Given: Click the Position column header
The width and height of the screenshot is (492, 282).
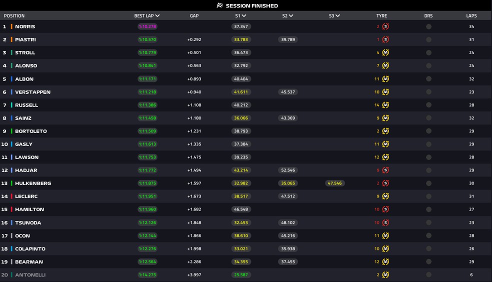Looking at the screenshot, I should point(14,15).
